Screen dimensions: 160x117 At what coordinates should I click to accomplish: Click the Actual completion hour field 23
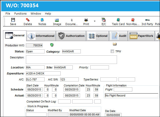(x=88, y=95)
